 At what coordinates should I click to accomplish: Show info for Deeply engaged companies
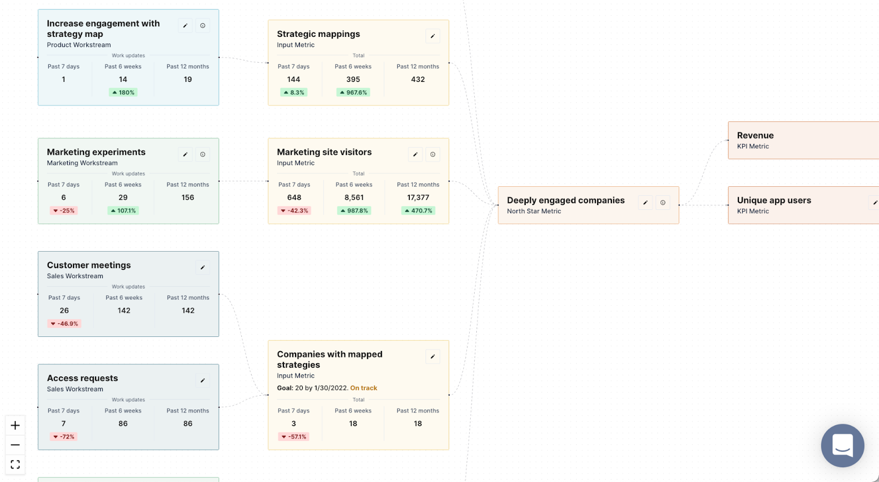click(663, 203)
